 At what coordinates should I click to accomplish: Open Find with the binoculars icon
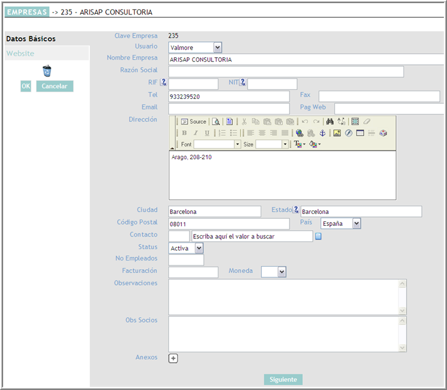(x=330, y=121)
